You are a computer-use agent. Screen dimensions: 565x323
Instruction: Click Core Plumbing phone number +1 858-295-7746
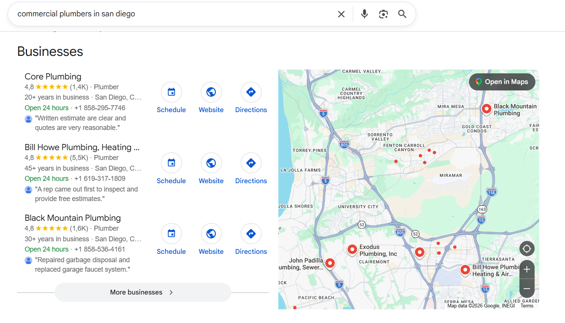(x=100, y=108)
